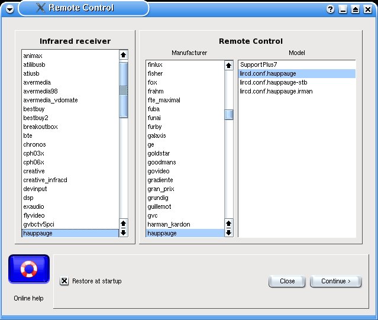Select breakoutbox receiver
The height and width of the screenshot is (320, 378).
tap(70, 127)
